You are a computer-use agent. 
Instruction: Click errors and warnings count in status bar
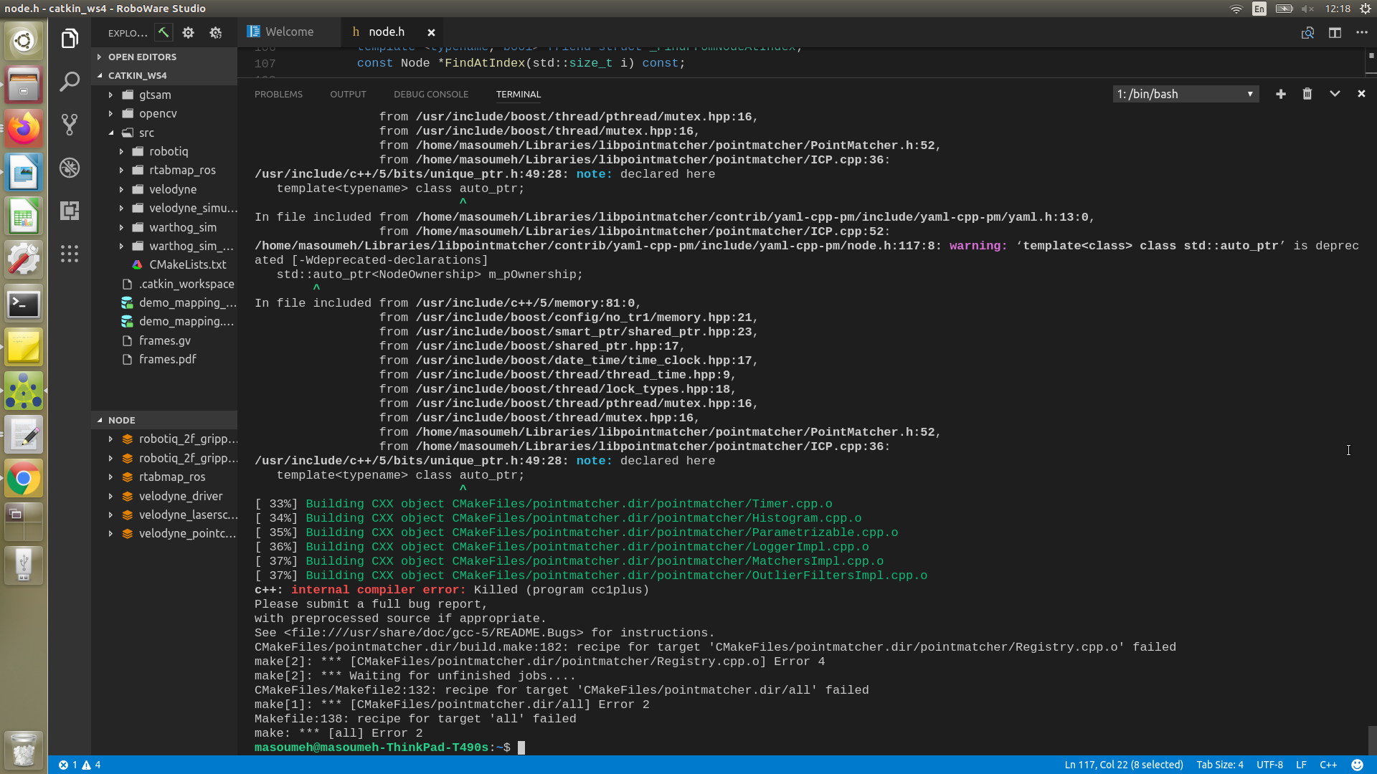click(80, 765)
